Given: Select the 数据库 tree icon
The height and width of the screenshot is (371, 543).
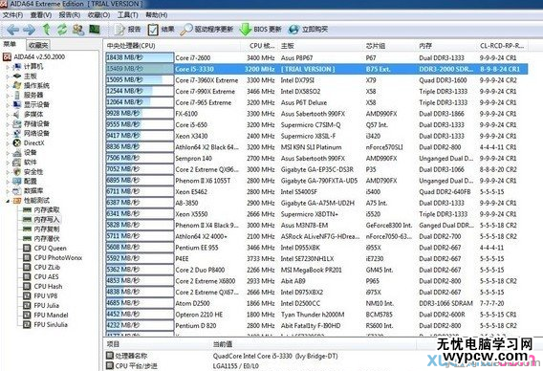Looking at the screenshot, I should point(16,191).
